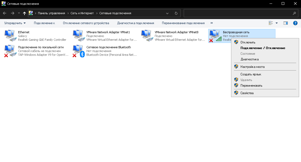Image resolution: width=301 pixels, height=162 pixels.
Task: Select VMware Network Adapter VMnet1 icon
Action: (x=79, y=36)
